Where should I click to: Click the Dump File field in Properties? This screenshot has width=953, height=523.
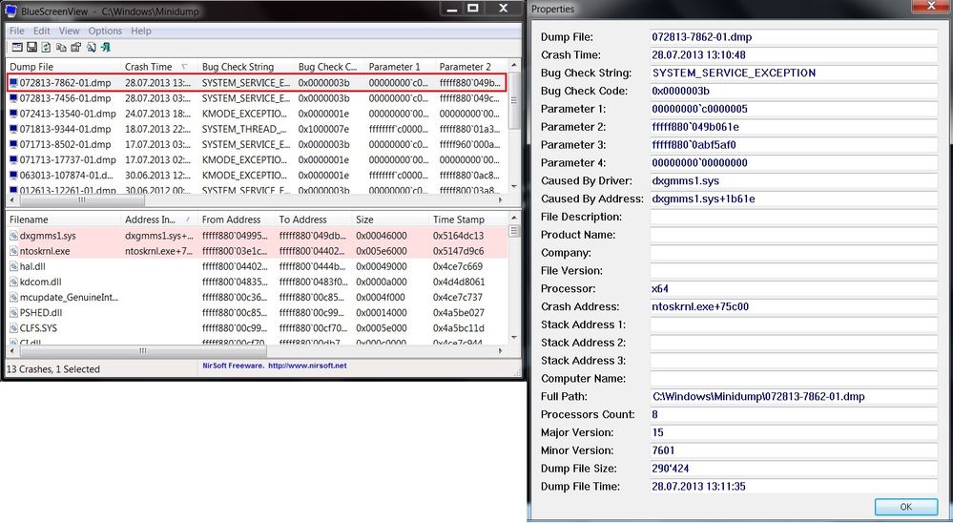click(x=794, y=37)
